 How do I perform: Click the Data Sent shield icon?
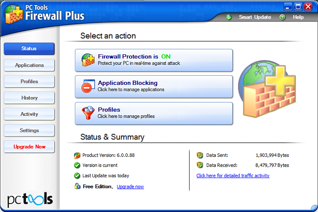[200, 156]
